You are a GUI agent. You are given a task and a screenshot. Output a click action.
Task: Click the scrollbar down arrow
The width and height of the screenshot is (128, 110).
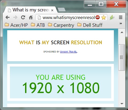[122, 104]
